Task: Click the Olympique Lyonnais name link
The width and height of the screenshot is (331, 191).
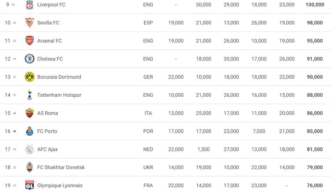Action: click(x=60, y=185)
